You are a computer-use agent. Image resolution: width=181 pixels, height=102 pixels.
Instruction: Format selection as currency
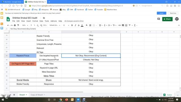[x=31, y=25]
